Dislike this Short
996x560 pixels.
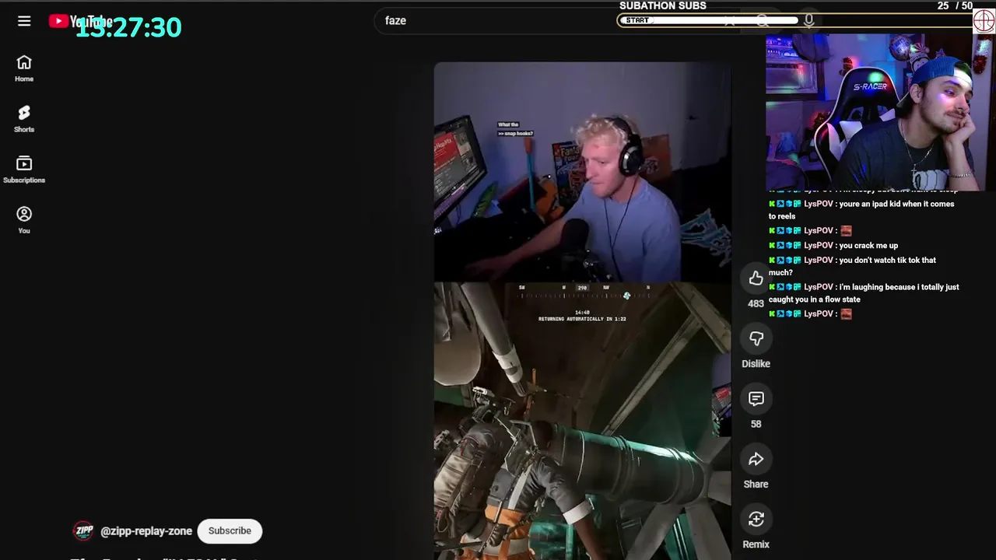pyautogui.click(x=756, y=338)
